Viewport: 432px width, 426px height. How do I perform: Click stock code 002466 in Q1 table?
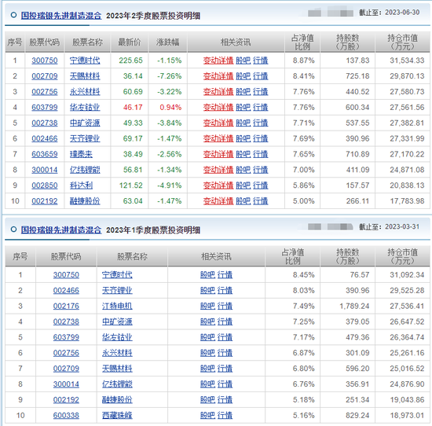click(x=66, y=291)
